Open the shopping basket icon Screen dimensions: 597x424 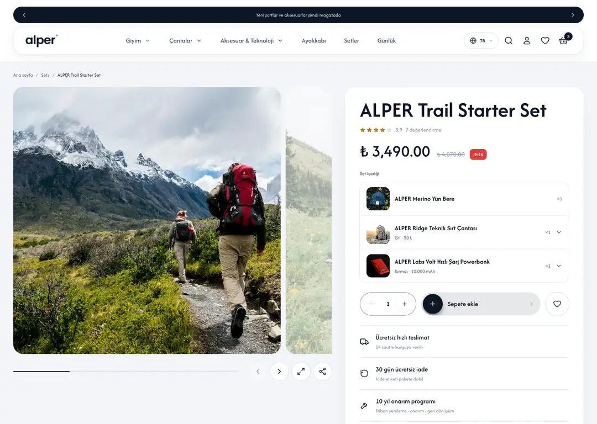point(563,40)
